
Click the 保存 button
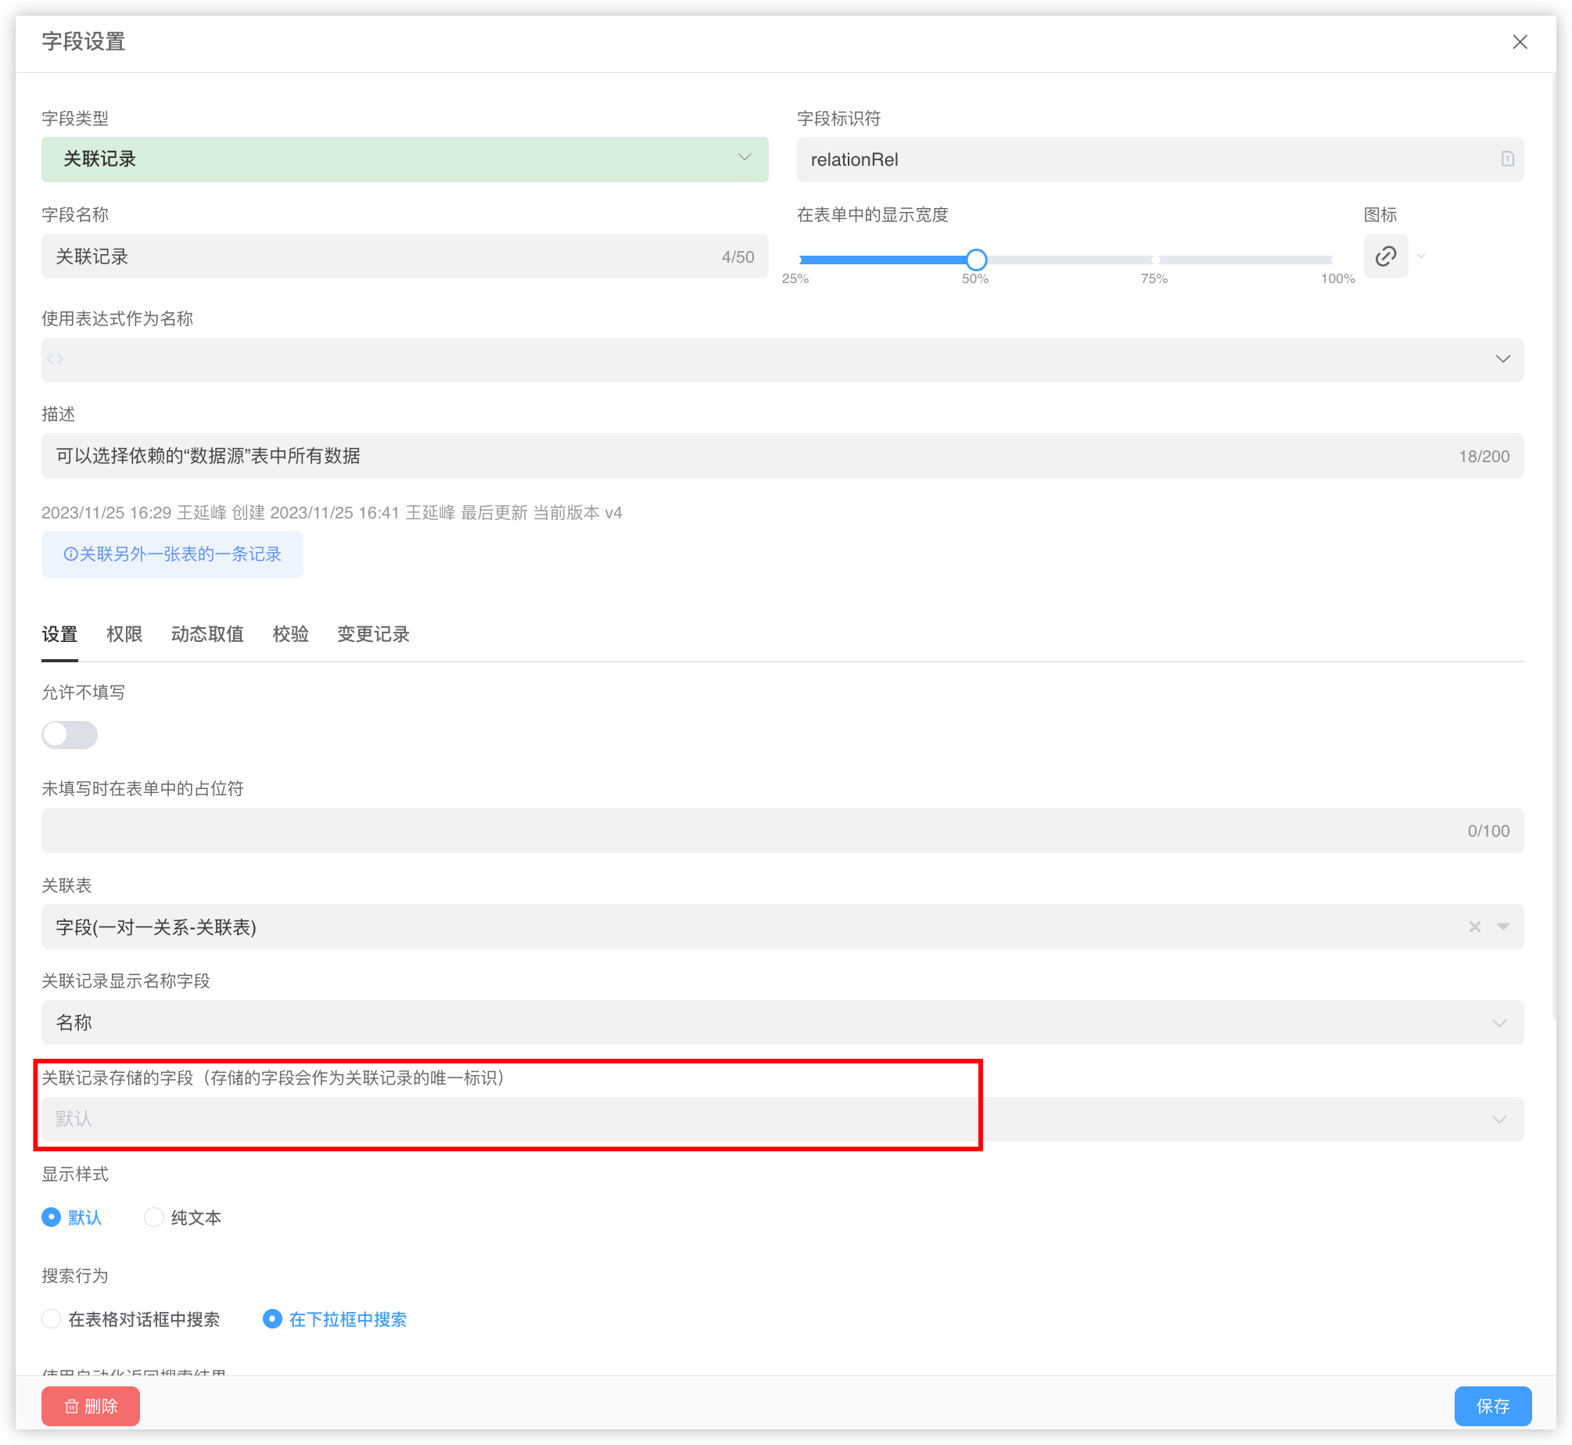pyautogui.click(x=1492, y=1406)
